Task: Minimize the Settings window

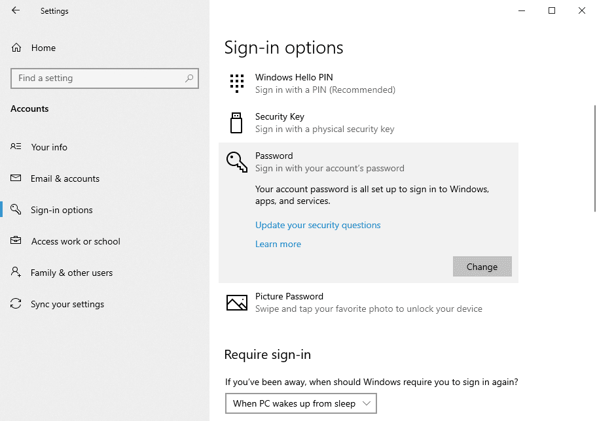Action: click(x=522, y=10)
